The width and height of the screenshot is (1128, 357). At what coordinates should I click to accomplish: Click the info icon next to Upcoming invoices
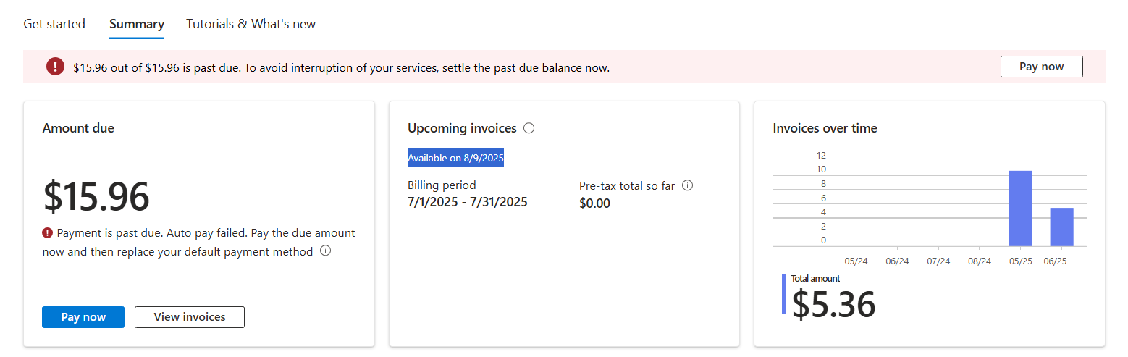[529, 128]
